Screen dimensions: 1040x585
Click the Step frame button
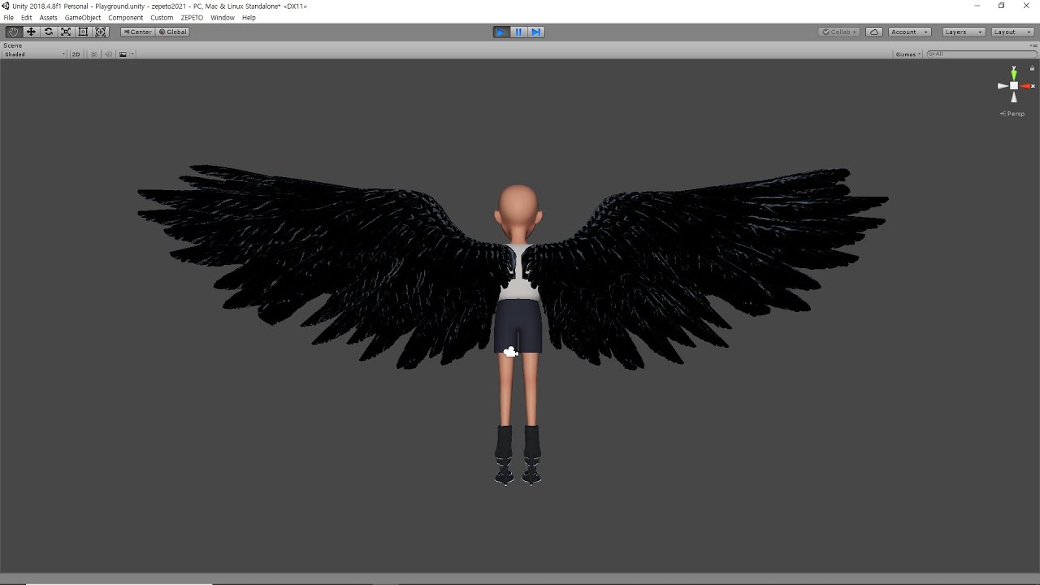535,32
